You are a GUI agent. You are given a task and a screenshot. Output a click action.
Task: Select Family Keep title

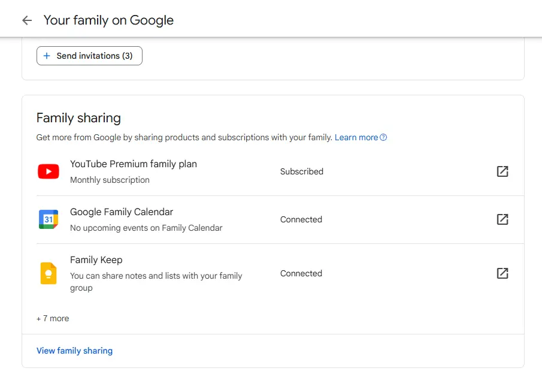tap(96, 260)
